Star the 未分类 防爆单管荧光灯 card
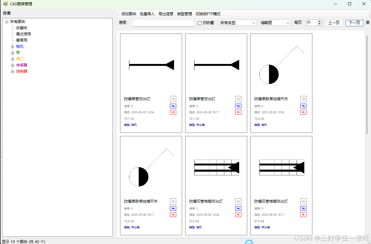Viewport: 371px width, 244px height. pyautogui.click(x=238, y=99)
